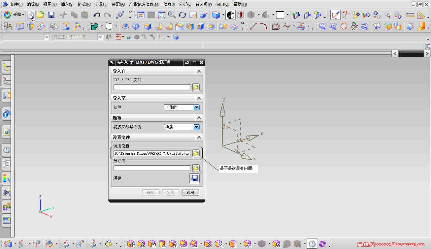Click the Measure Distance ruler icon
This screenshot has height=249, width=431.
(x=410, y=15)
